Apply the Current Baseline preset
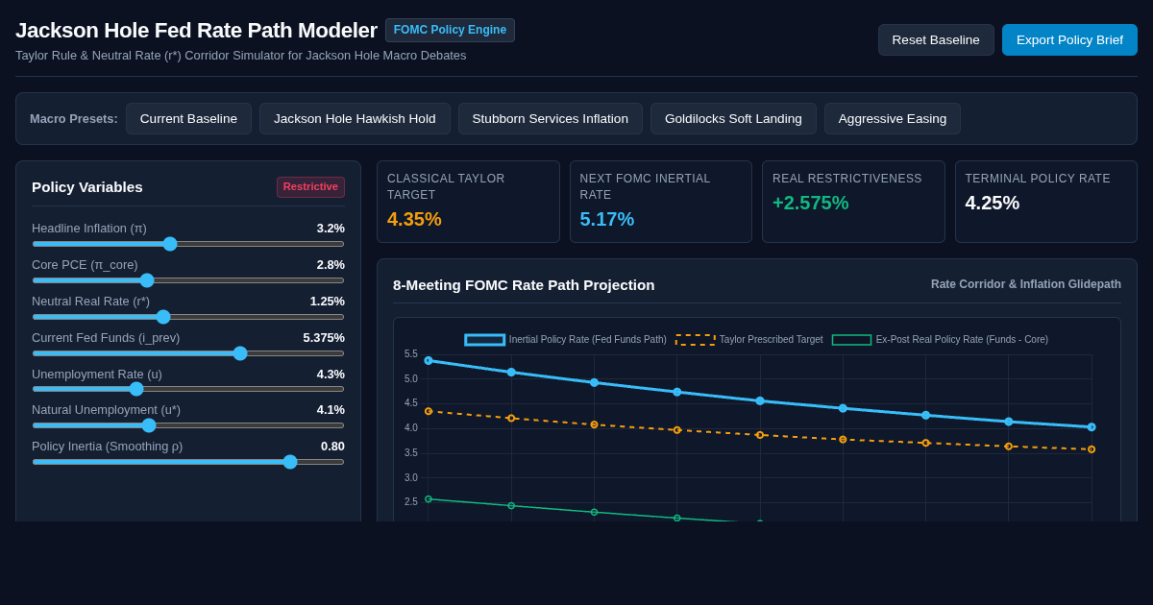1153x605 pixels. tap(188, 119)
